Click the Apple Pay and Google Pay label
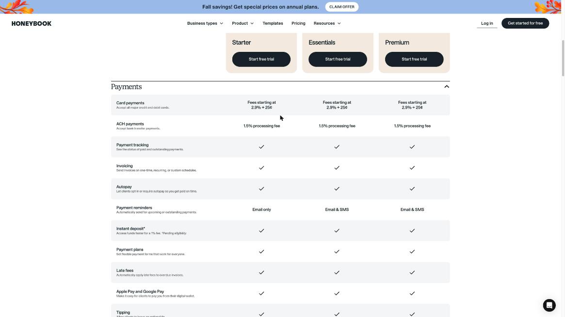 pos(140,291)
